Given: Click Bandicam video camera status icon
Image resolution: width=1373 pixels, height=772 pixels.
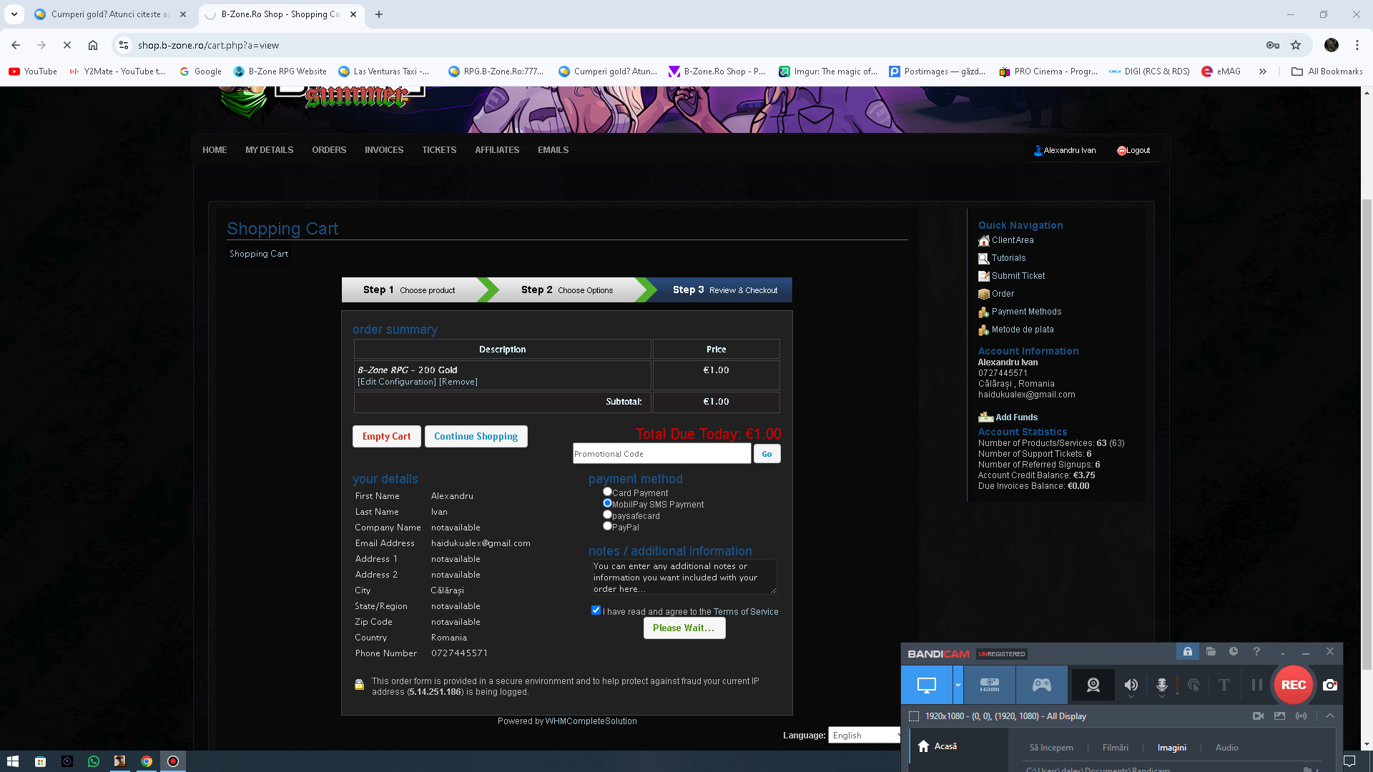Looking at the screenshot, I should [x=1258, y=716].
